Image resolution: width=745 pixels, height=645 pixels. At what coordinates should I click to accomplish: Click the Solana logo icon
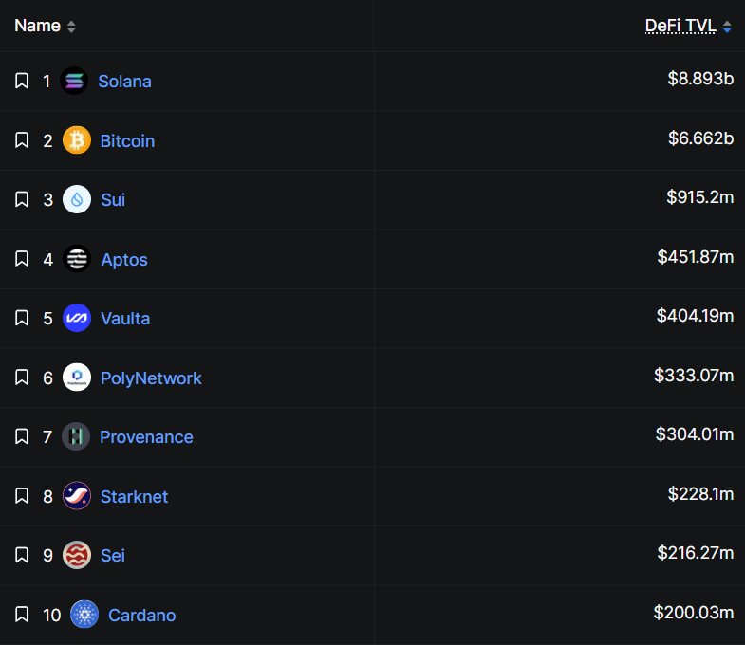(74, 82)
